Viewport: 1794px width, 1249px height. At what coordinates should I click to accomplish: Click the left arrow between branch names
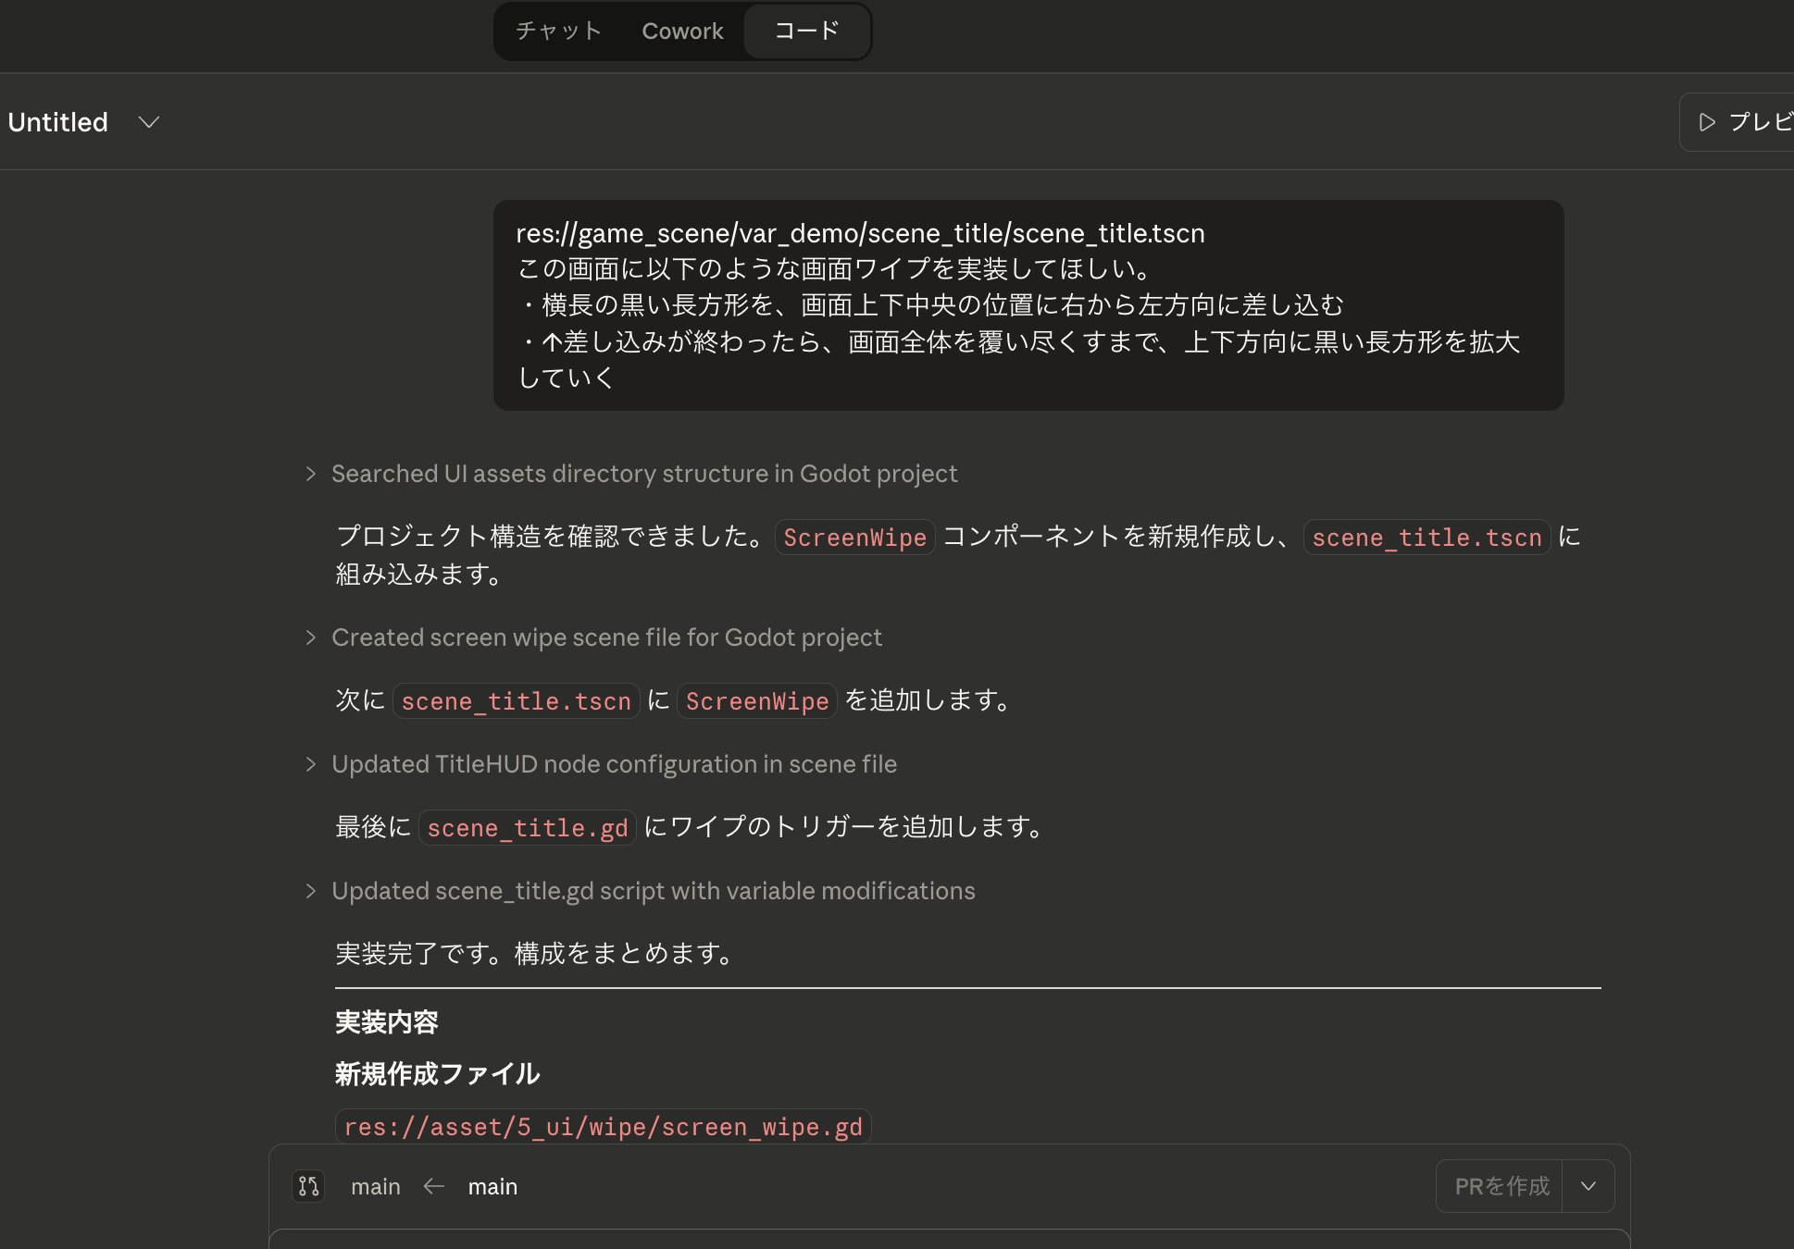point(434,1186)
